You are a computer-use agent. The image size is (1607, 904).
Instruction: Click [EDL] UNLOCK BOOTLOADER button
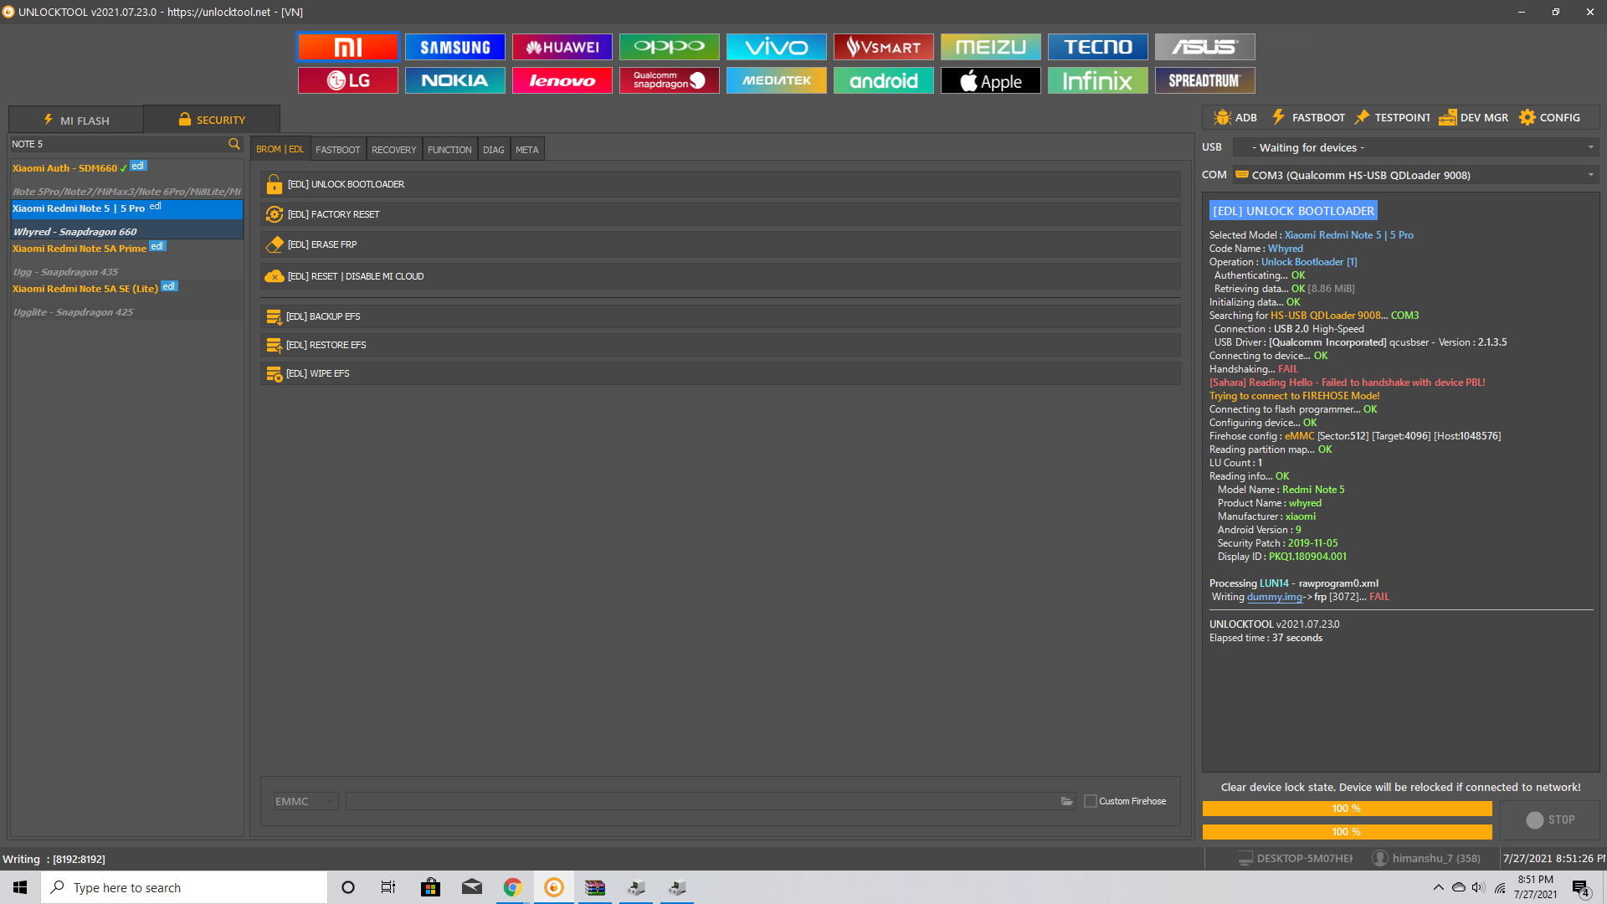721,184
